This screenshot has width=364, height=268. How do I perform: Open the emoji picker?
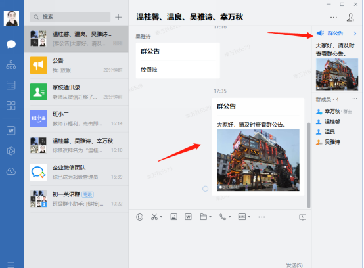[x=139, y=217]
